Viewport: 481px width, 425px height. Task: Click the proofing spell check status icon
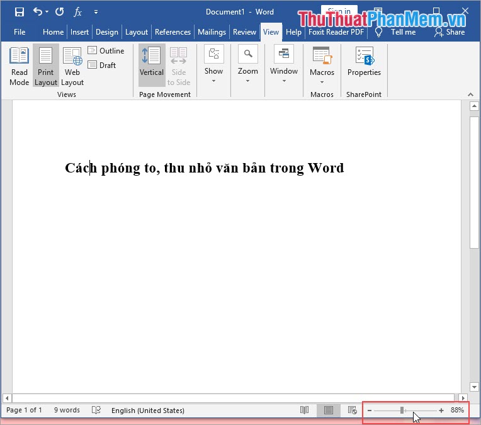click(96, 410)
